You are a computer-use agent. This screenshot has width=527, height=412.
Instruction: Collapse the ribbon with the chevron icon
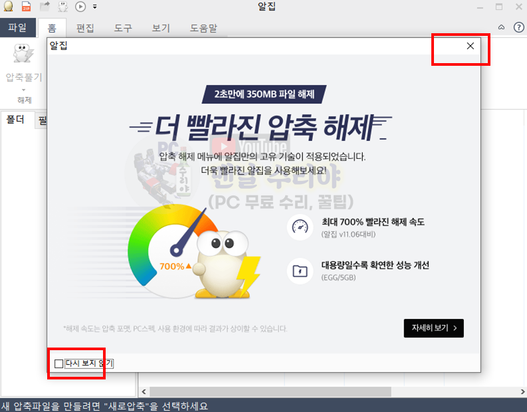[501, 27]
